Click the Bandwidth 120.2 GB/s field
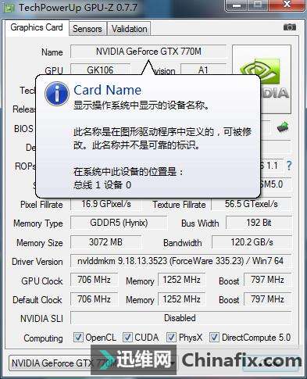307x379 pixels. coord(252,242)
